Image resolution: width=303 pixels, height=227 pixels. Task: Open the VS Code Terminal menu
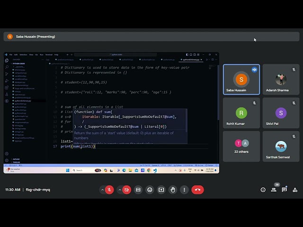click(x=49, y=55)
